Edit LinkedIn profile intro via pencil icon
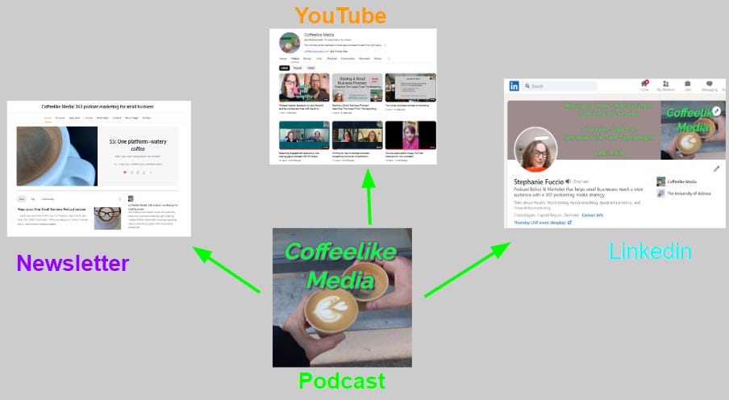This screenshot has height=400, width=729. 716,169
